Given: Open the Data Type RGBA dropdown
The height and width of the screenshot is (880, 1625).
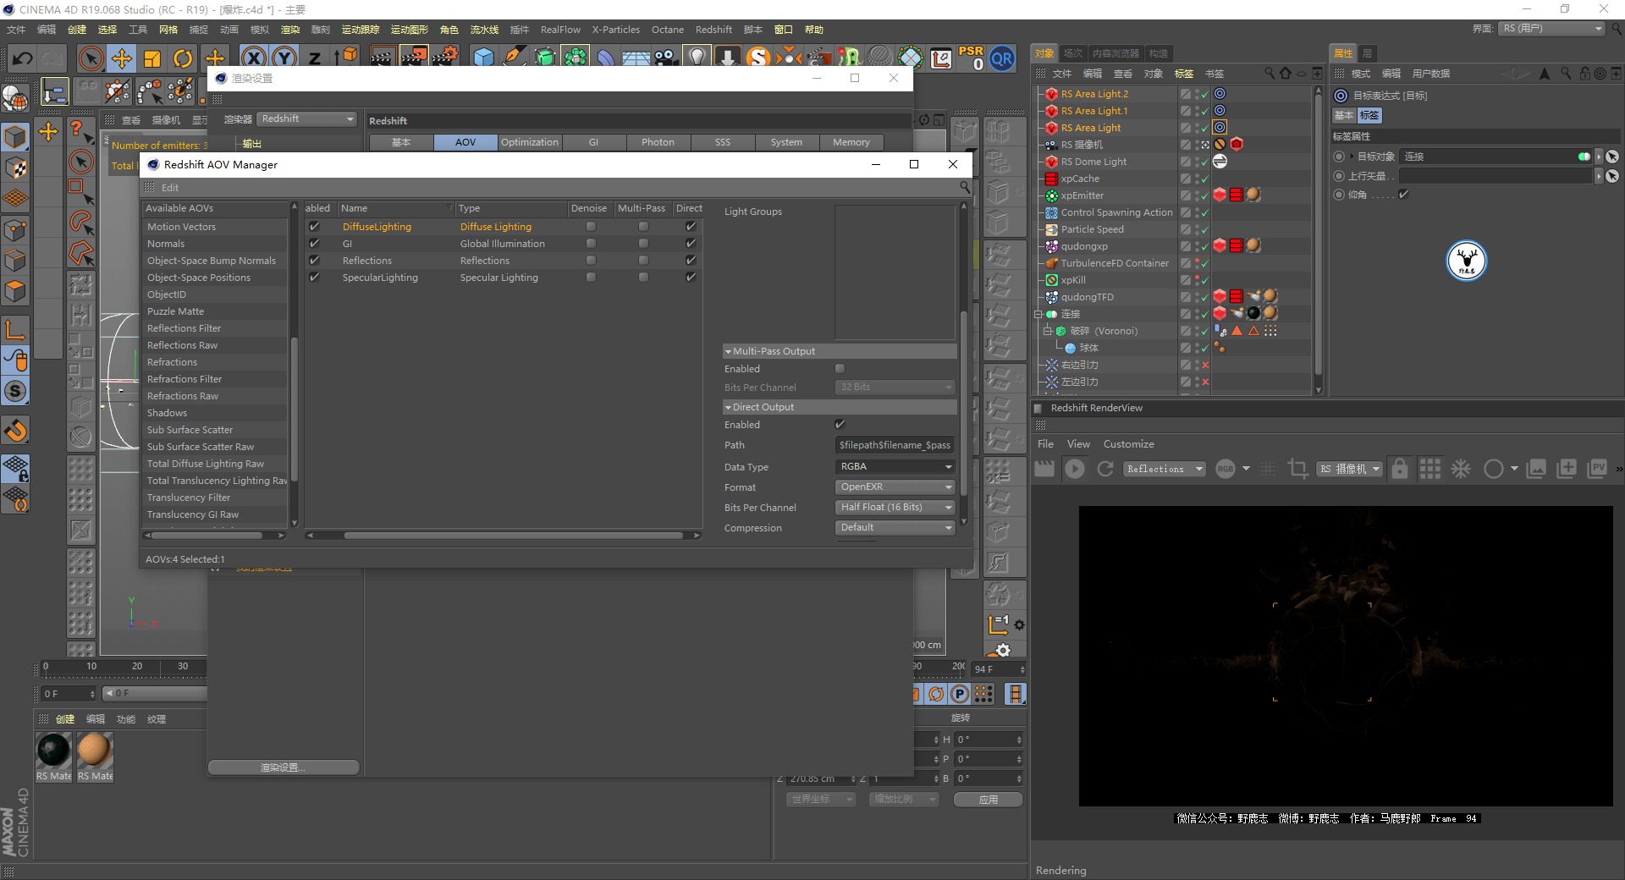Looking at the screenshot, I should 895,467.
